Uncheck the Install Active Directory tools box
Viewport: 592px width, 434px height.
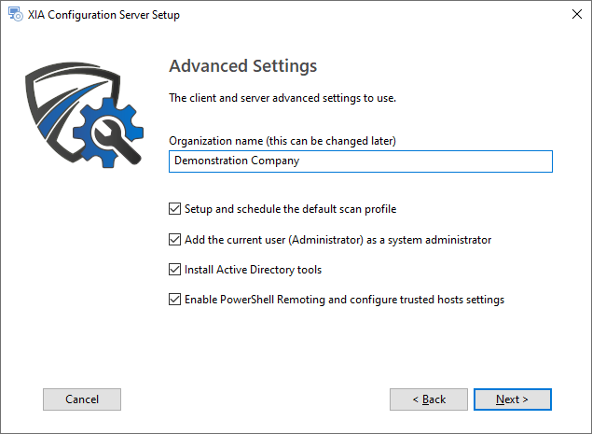[174, 270]
